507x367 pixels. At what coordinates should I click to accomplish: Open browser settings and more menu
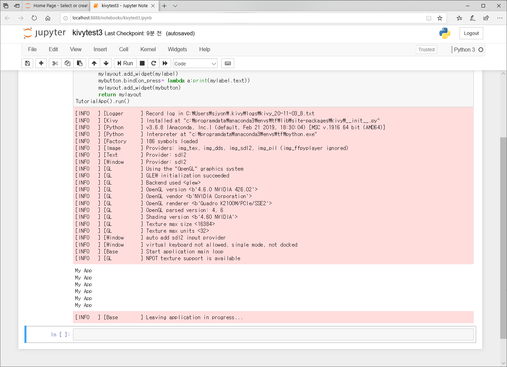point(500,18)
